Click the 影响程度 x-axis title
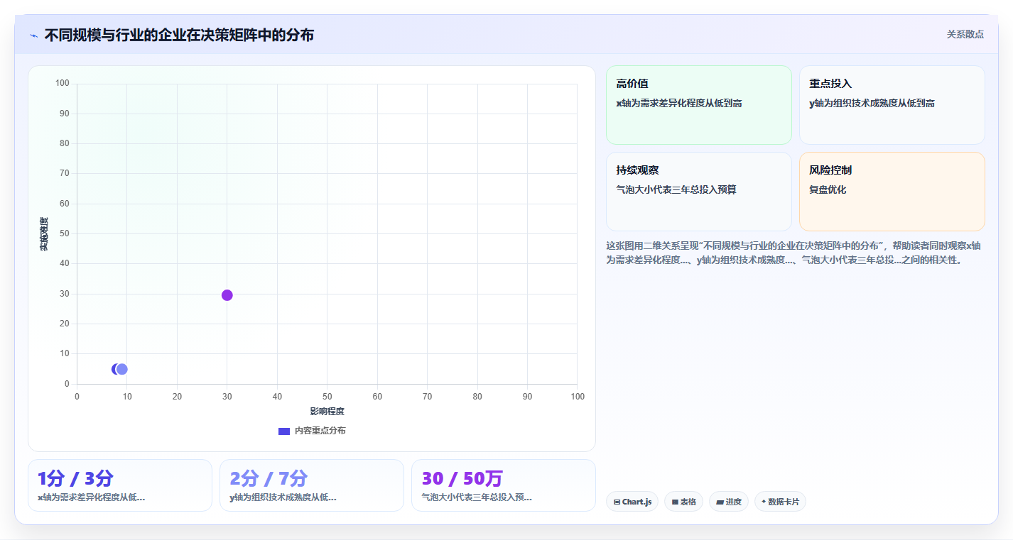 pos(327,412)
